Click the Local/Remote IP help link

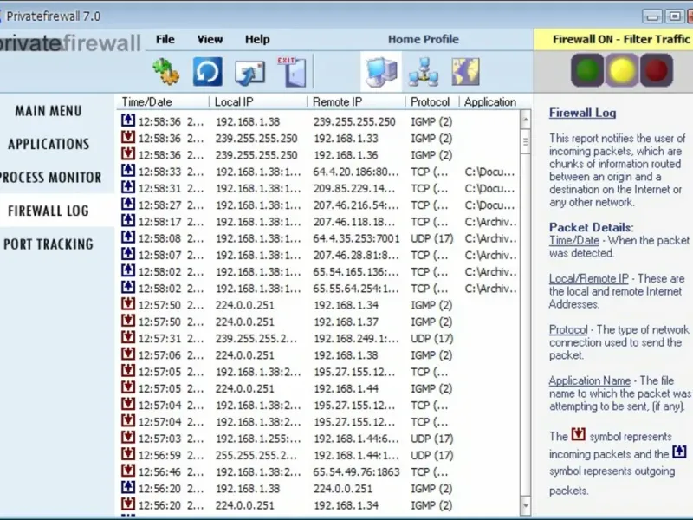[589, 278]
